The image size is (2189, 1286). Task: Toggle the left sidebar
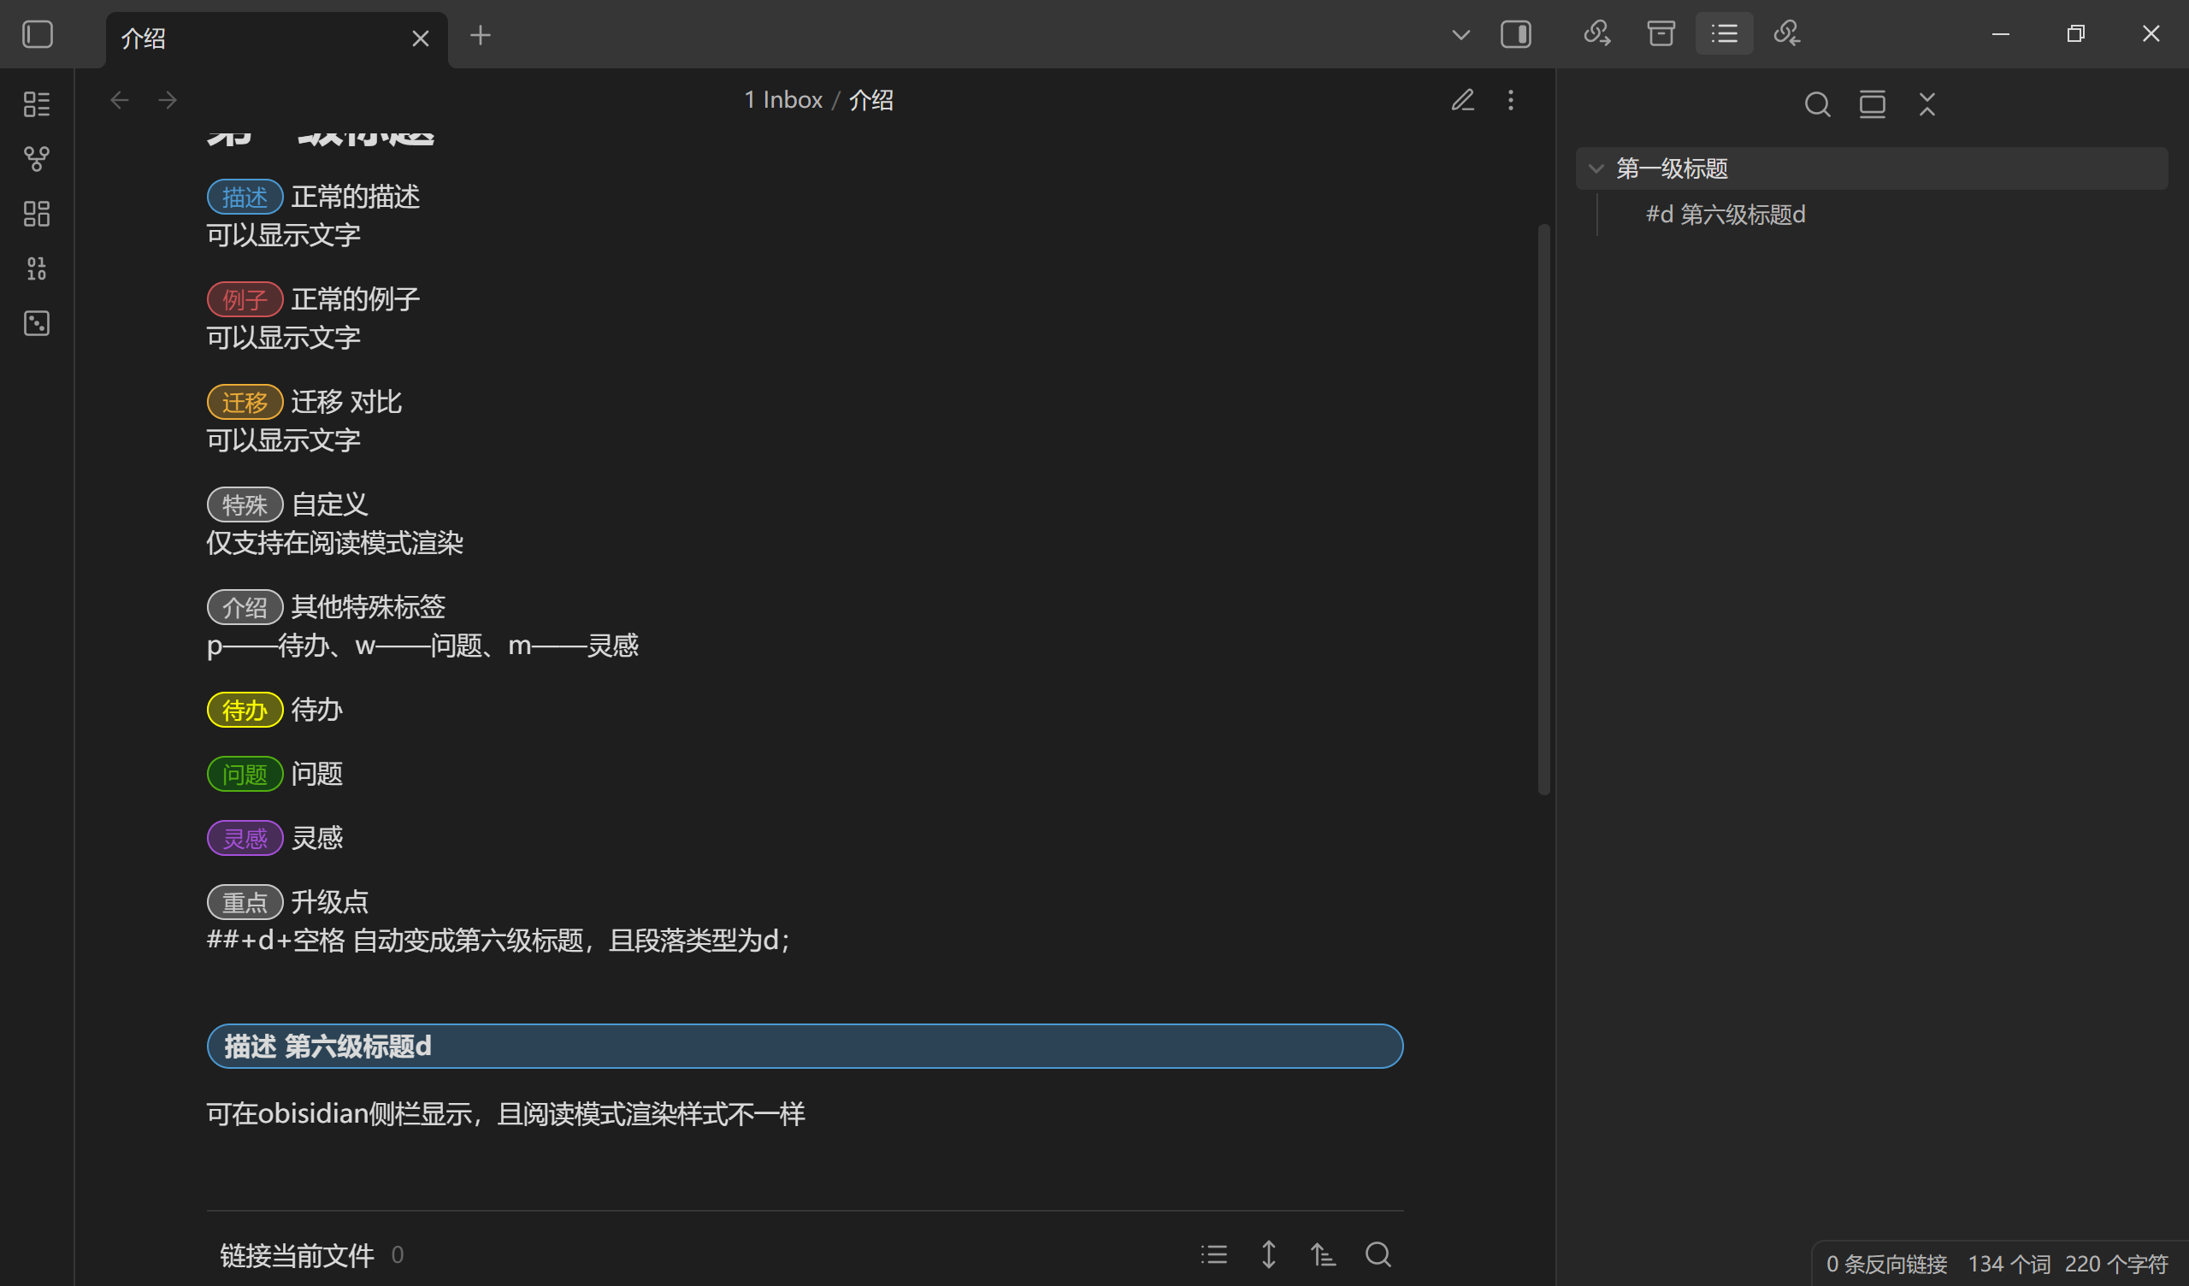coord(38,35)
